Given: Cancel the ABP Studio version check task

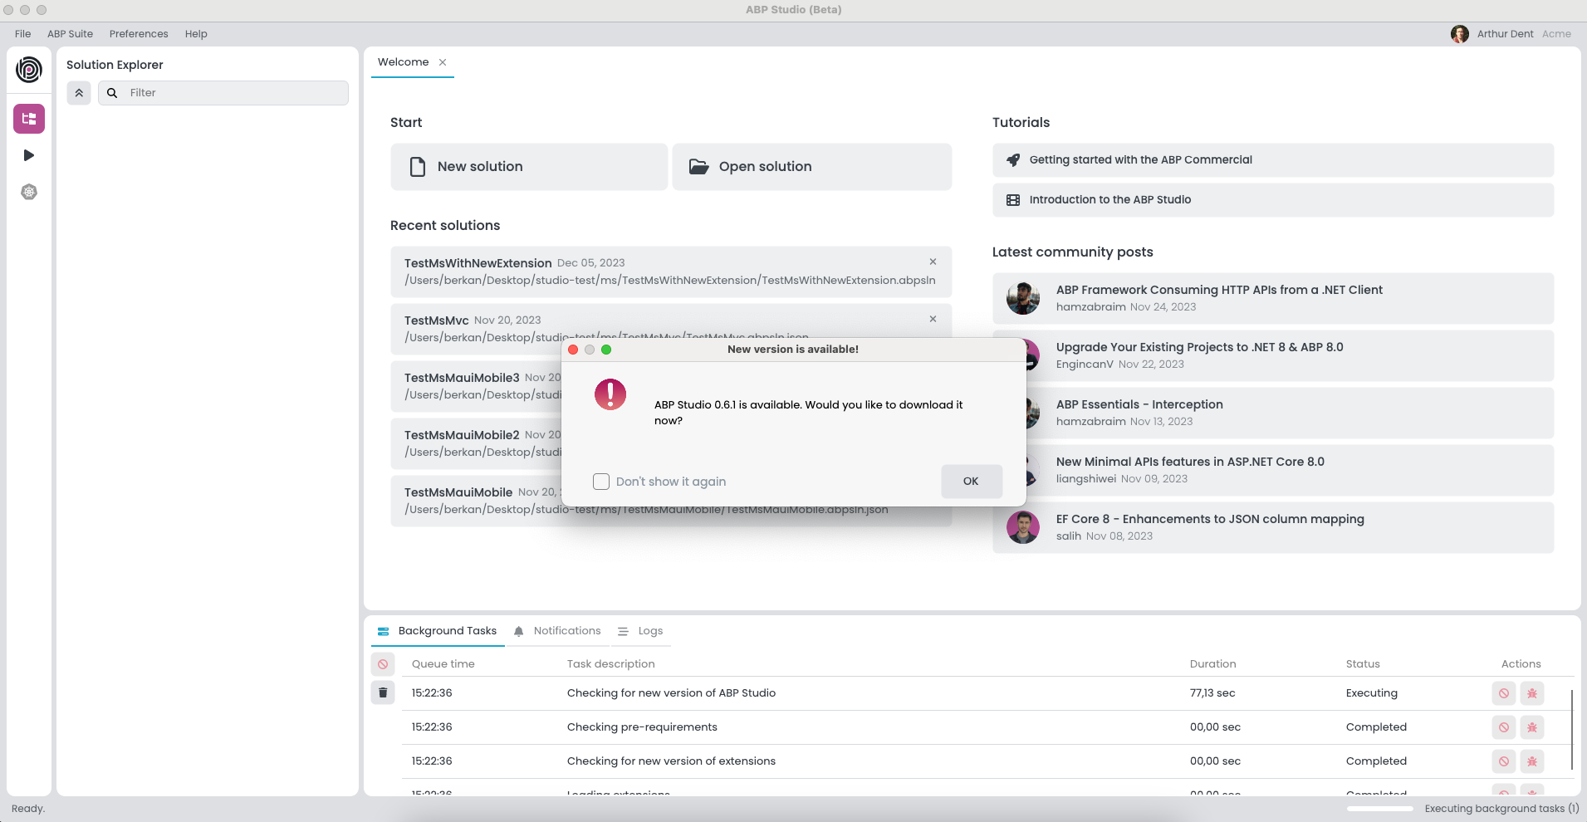Looking at the screenshot, I should [x=1504, y=692].
